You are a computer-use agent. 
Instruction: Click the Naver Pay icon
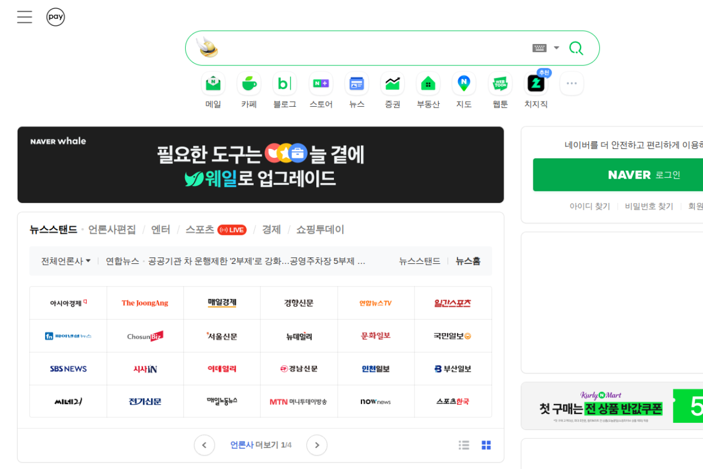(55, 17)
